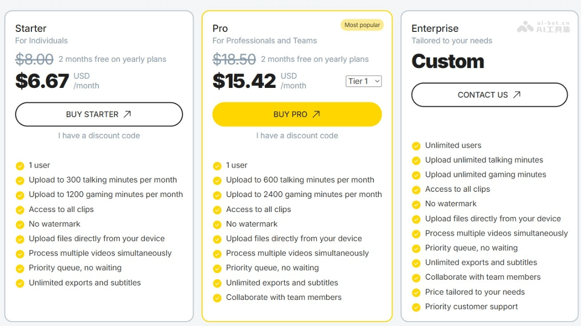Click checkmark beside 'Priority customer support'
This screenshot has width=581, height=326.
click(x=416, y=307)
